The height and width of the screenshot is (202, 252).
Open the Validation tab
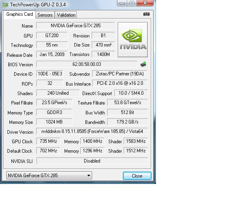[66, 15]
